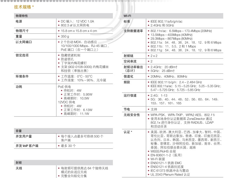This screenshot has height=178, width=234.
Task: Click the 天线 row label
Action: pos(19,168)
